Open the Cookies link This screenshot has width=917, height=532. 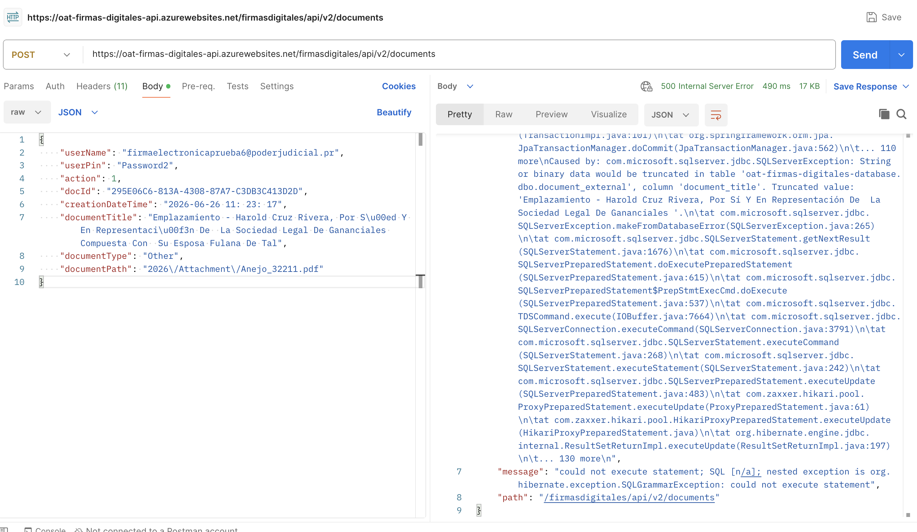398,86
